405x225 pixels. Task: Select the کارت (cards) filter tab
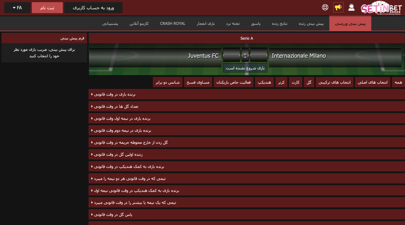click(x=296, y=82)
